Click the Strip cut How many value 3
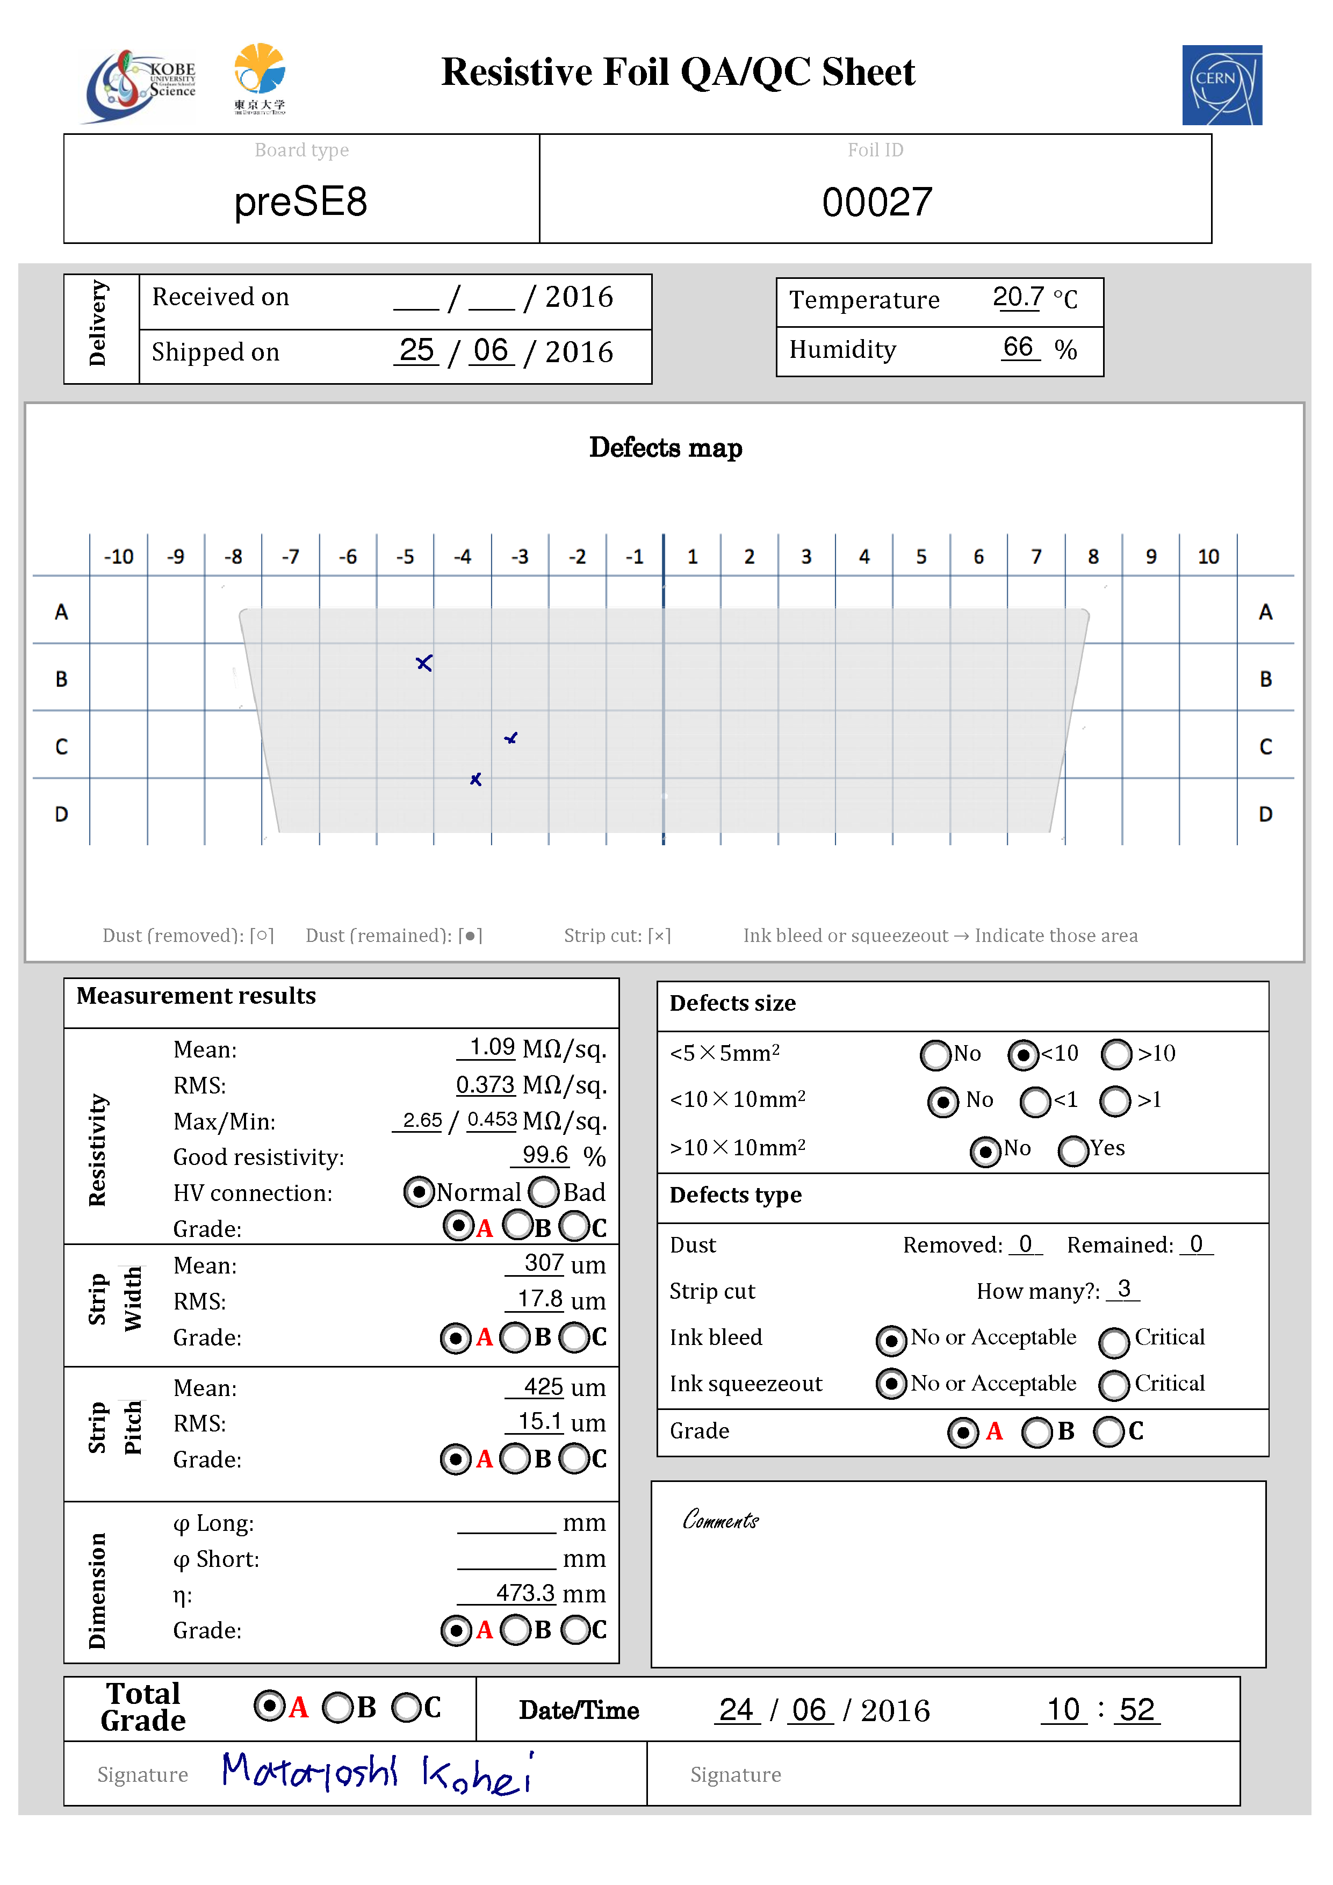Image resolution: width=1333 pixels, height=1885 pixels. point(1123,1289)
